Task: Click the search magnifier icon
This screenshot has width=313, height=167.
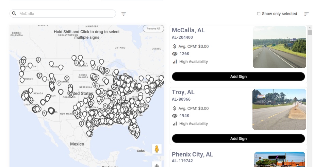Action: 14,14
